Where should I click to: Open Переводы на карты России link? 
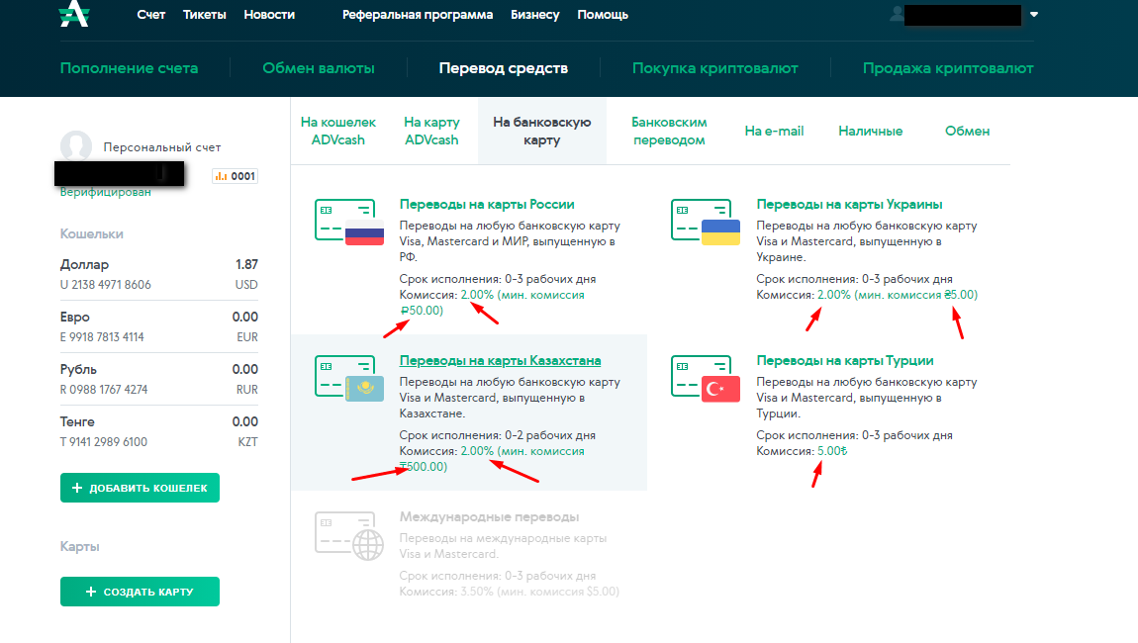pyautogui.click(x=487, y=205)
